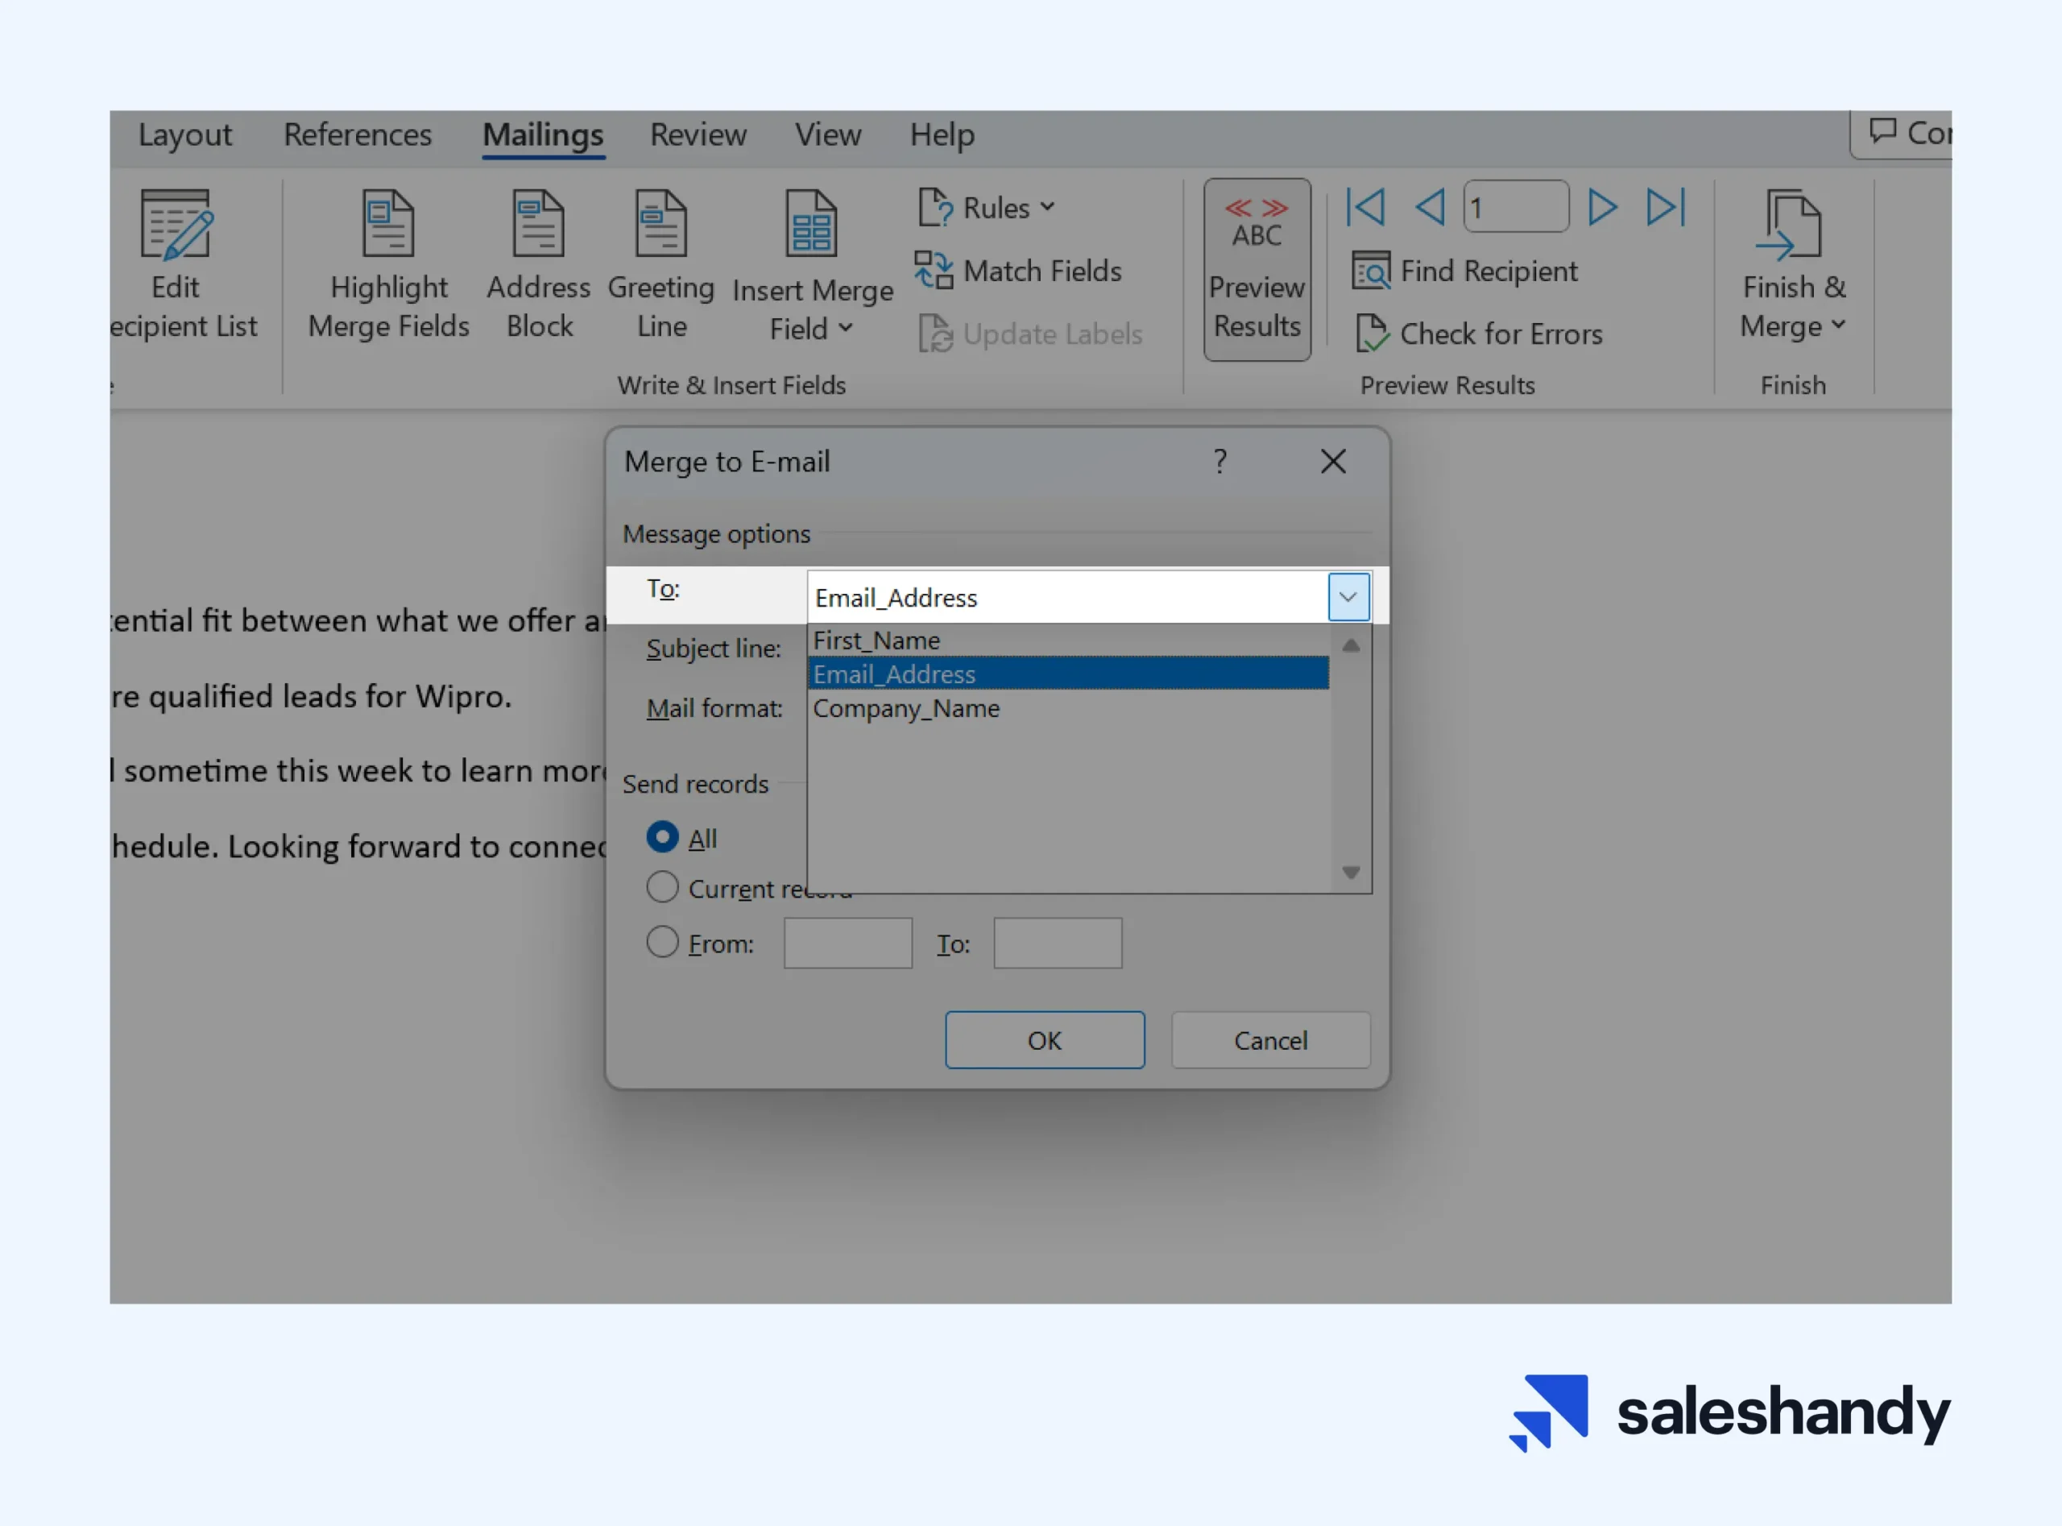This screenshot has width=2062, height=1526.
Task: Close the Merge to E-mail dialog
Action: point(1332,460)
